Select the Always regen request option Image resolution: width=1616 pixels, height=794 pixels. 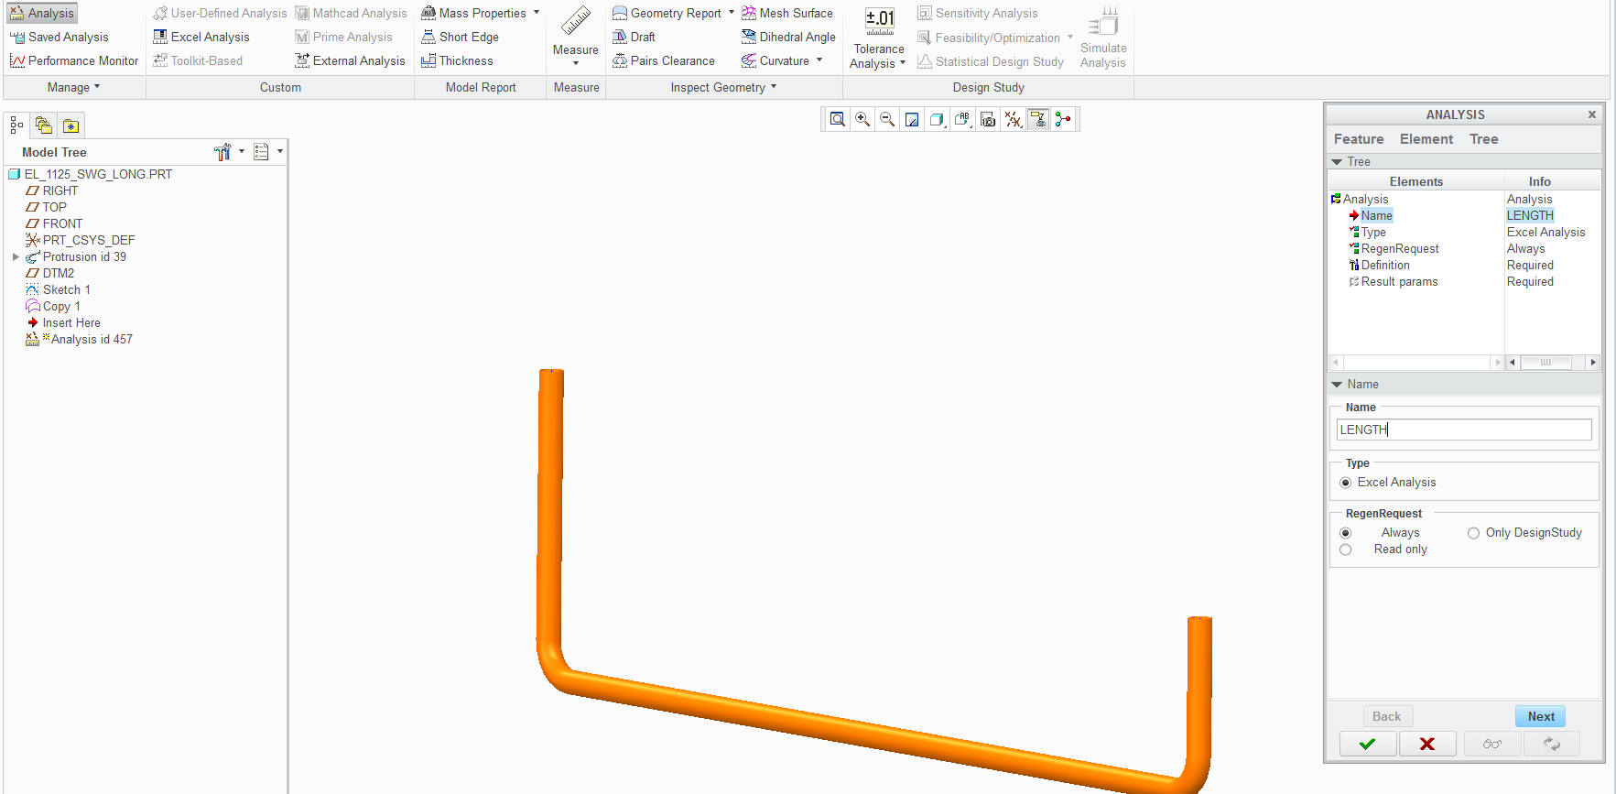(1345, 533)
